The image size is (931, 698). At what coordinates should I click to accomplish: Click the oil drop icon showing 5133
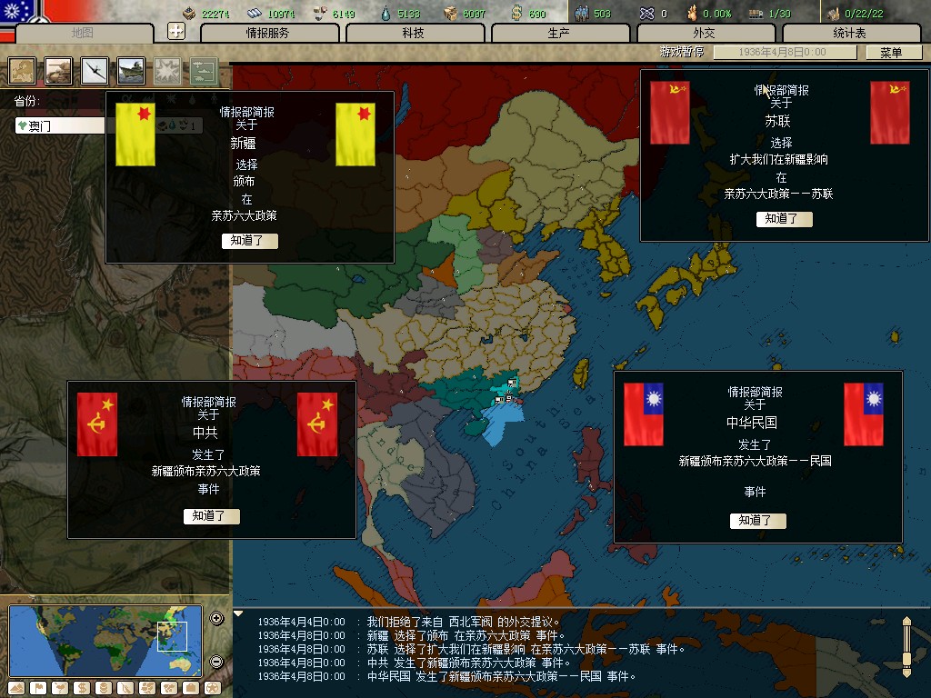[x=385, y=13]
